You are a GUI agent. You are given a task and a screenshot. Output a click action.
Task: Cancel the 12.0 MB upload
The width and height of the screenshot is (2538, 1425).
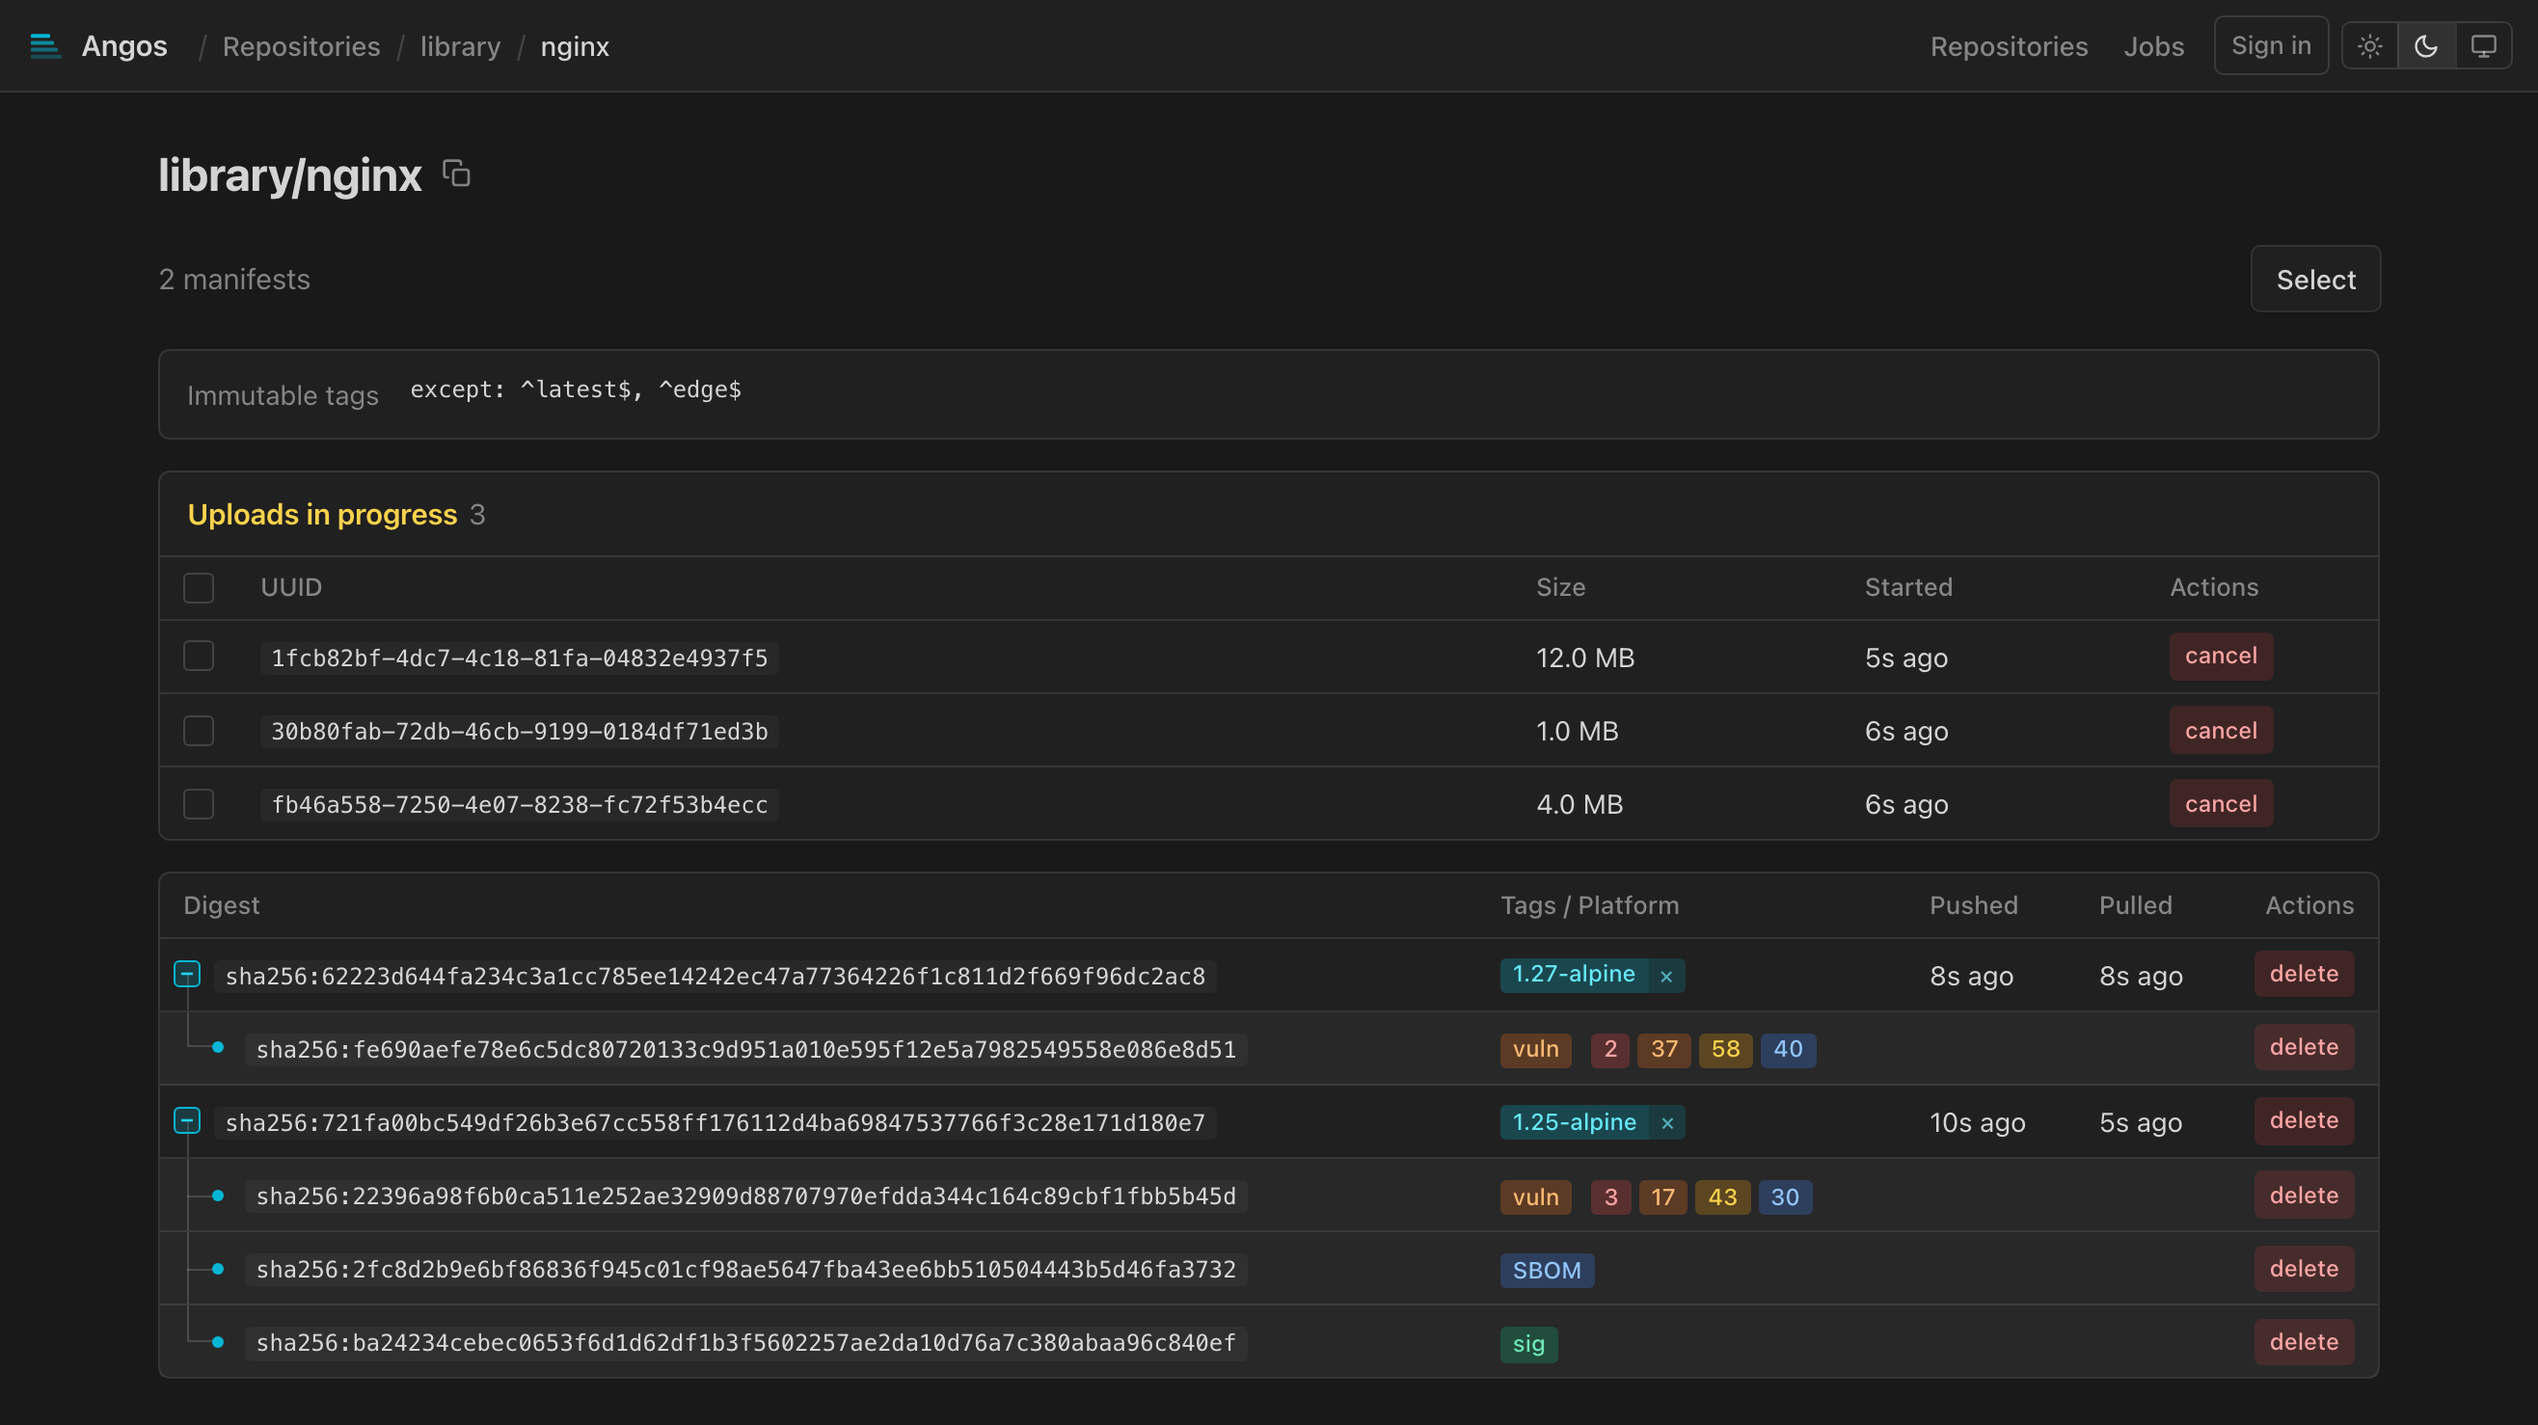pos(2221,656)
